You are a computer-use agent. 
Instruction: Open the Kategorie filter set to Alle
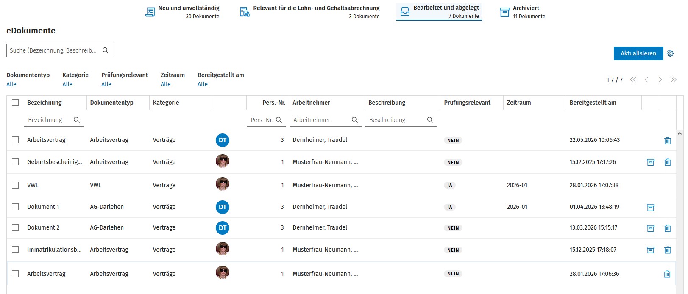[x=67, y=84]
